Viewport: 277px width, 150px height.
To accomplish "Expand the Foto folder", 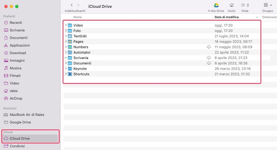I will click(x=66, y=31).
